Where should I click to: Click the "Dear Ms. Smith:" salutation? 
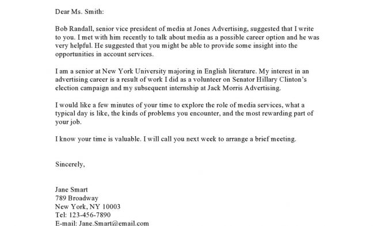click(x=79, y=12)
